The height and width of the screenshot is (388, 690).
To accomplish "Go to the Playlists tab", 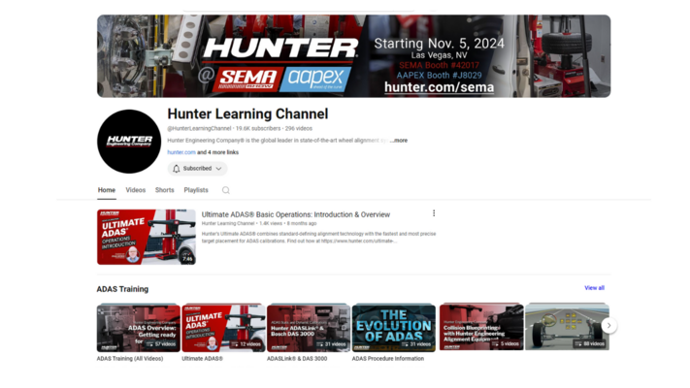I will (x=196, y=190).
